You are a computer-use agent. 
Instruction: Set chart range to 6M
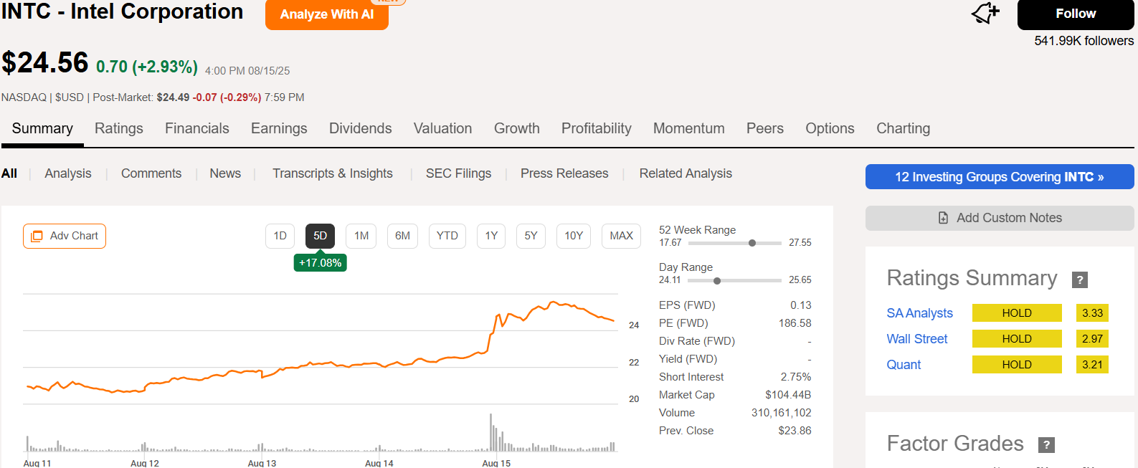pyautogui.click(x=403, y=236)
